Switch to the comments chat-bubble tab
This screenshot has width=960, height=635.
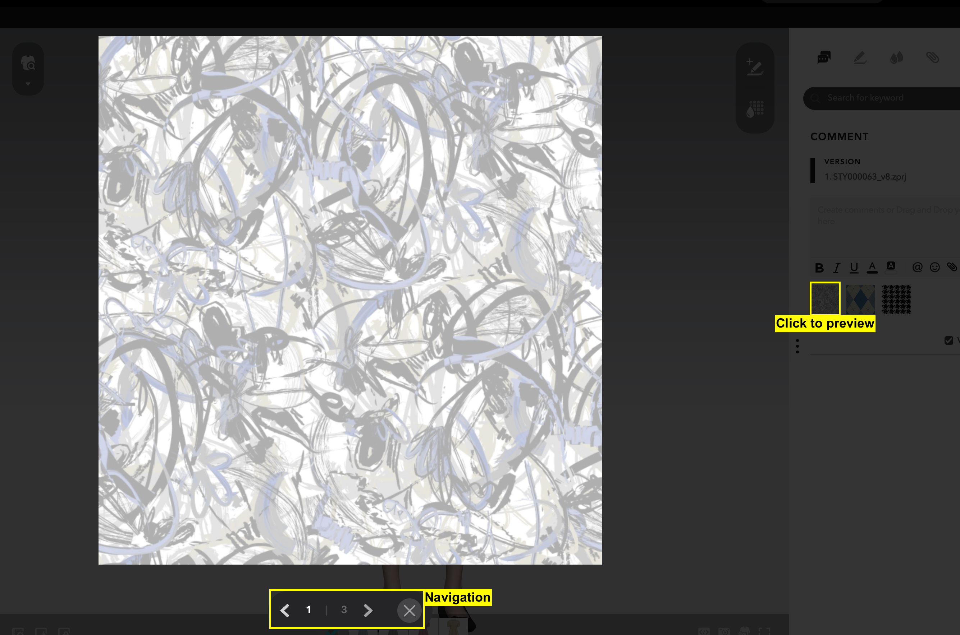(824, 57)
